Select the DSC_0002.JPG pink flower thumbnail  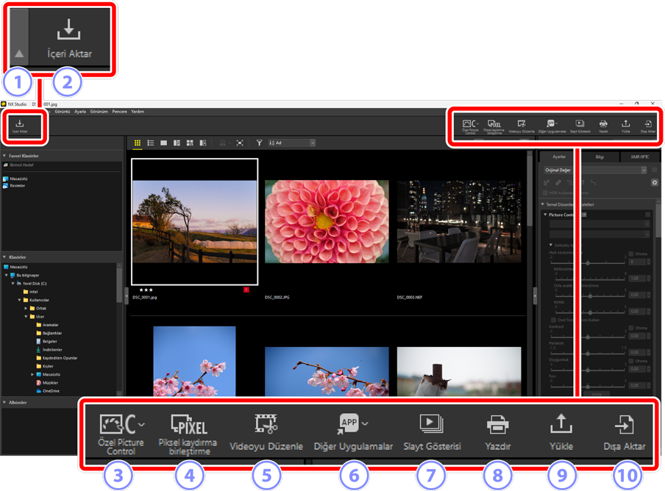(327, 221)
